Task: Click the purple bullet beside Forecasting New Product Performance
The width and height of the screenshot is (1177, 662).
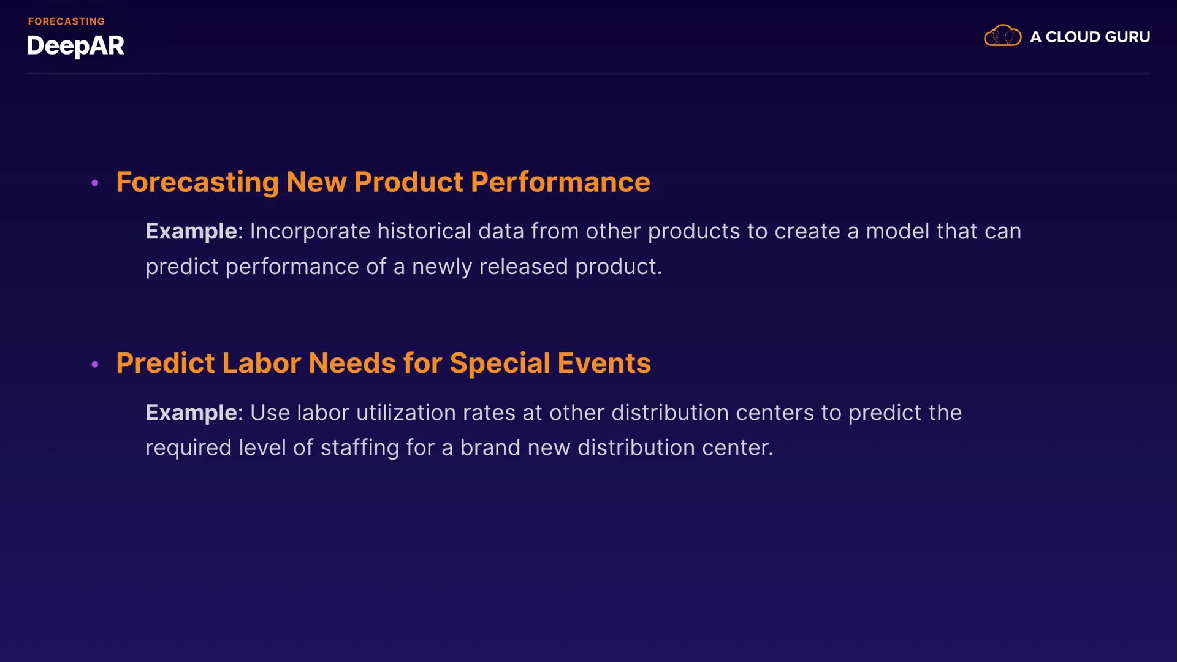Action: (x=95, y=183)
